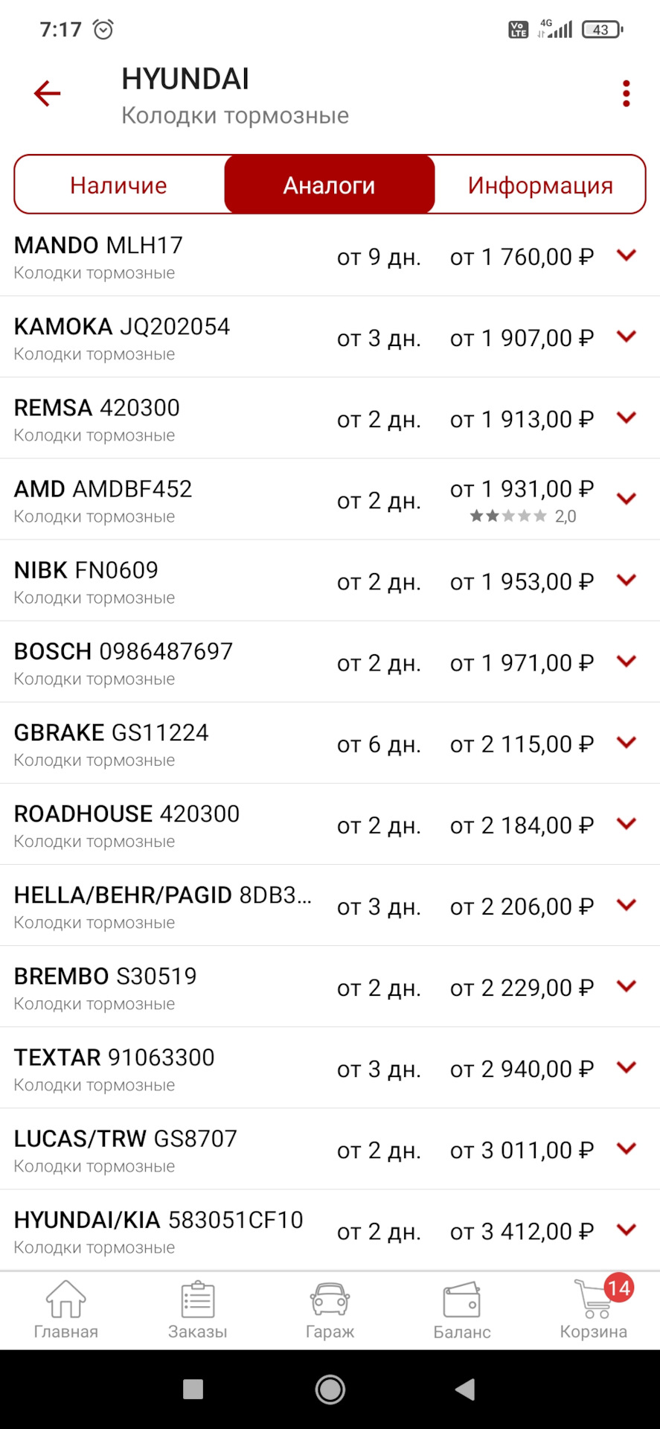
Task: Open the TEXTAR 91063300 item
Action: click(x=330, y=1068)
